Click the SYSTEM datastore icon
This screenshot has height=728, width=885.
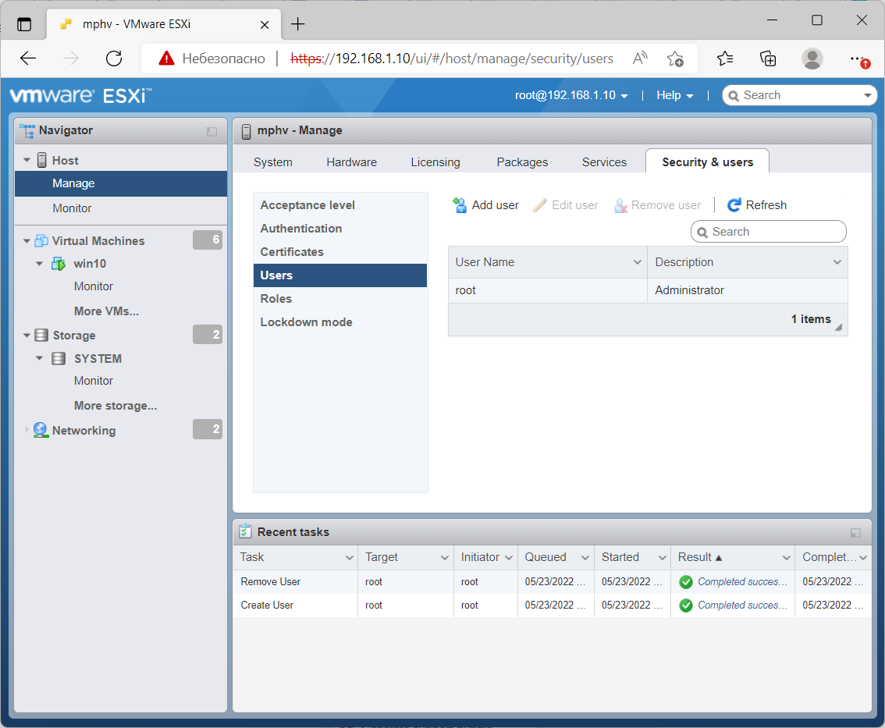59,359
